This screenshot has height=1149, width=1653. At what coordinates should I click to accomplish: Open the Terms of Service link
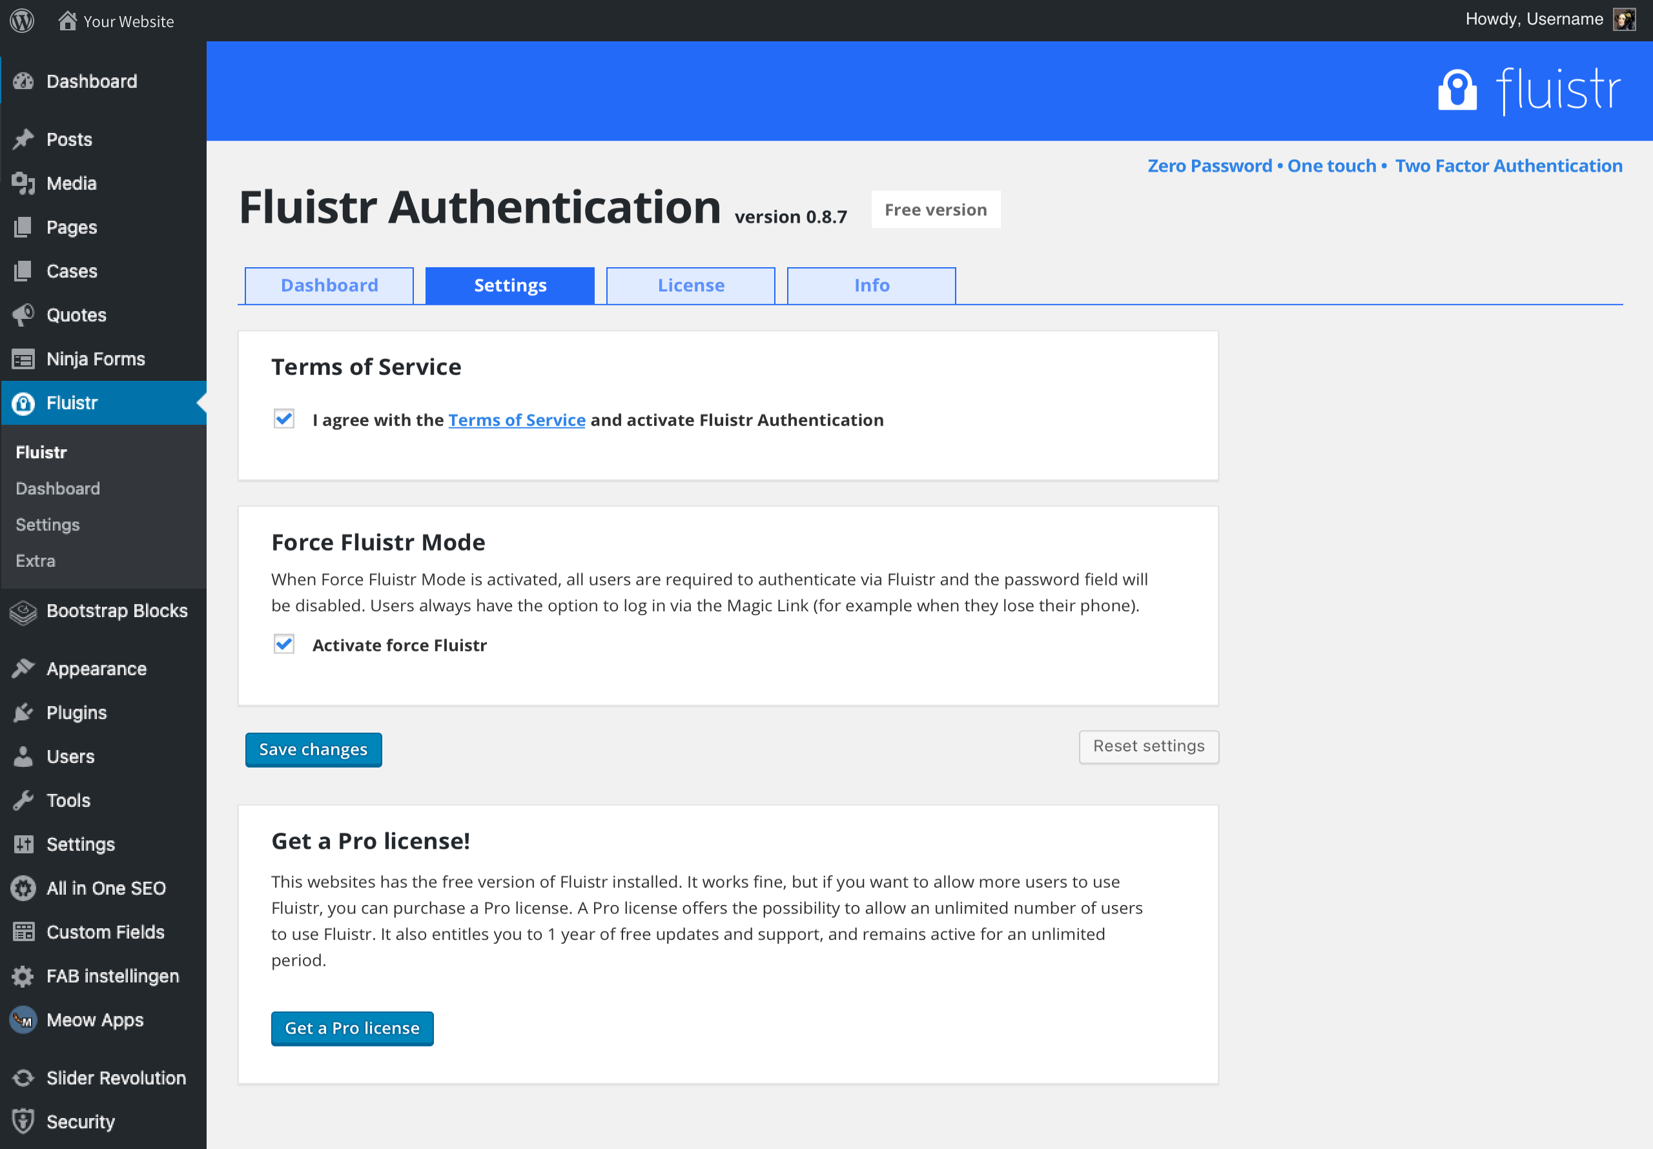pyautogui.click(x=517, y=420)
